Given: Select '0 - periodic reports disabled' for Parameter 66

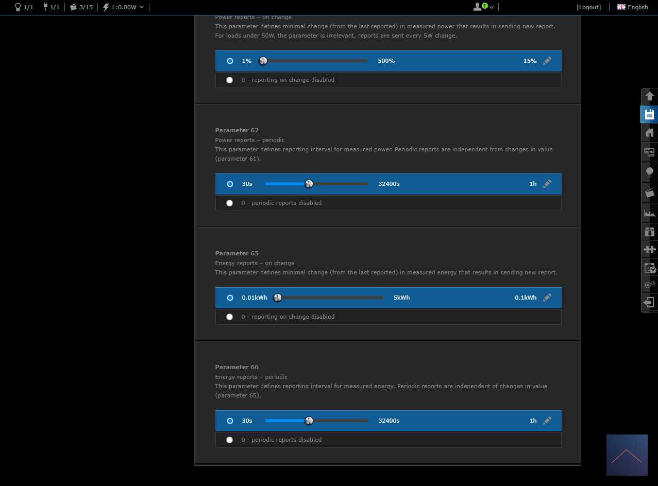Looking at the screenshot, I should tap(229, 440).
